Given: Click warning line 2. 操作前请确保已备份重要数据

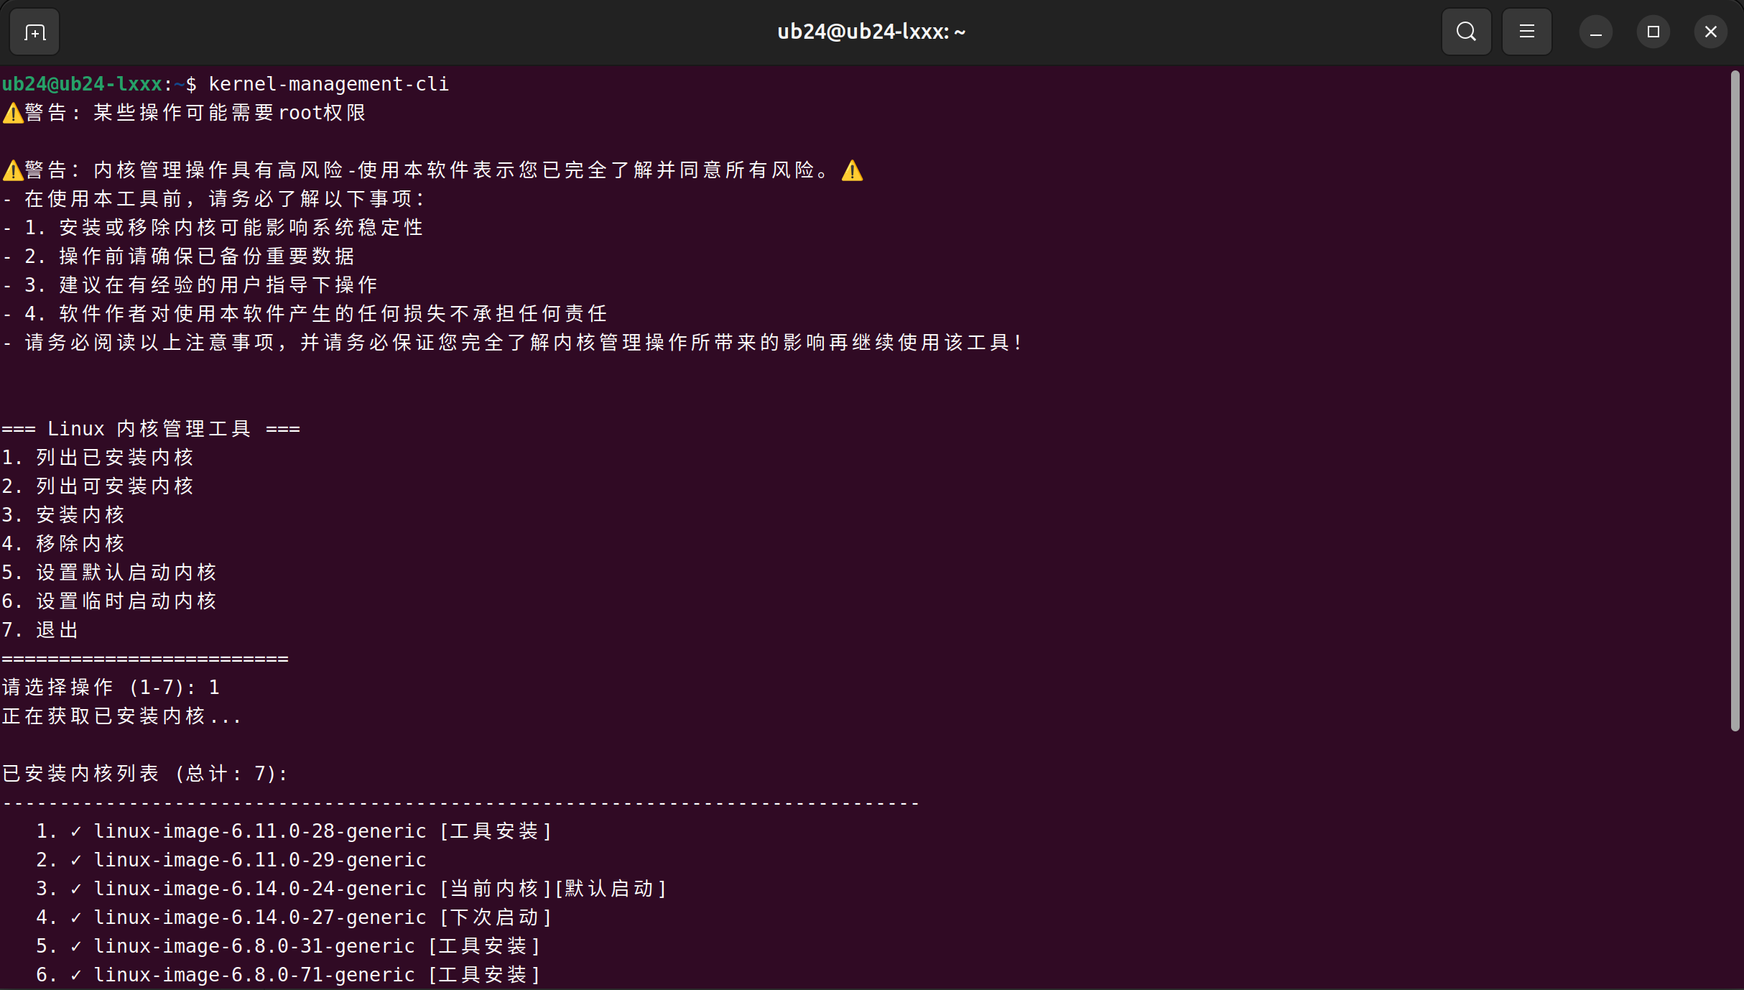Looking at the screenshot, I should pos(178,256).
